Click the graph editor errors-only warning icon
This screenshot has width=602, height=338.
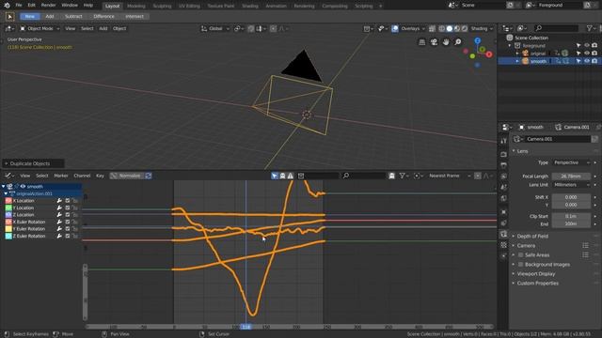pyautogui.click(x=291, y=176)
